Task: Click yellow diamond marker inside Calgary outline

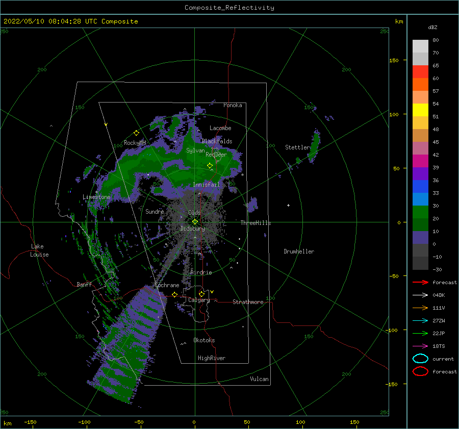Action: pyautogui.click(x=201, y=294)
